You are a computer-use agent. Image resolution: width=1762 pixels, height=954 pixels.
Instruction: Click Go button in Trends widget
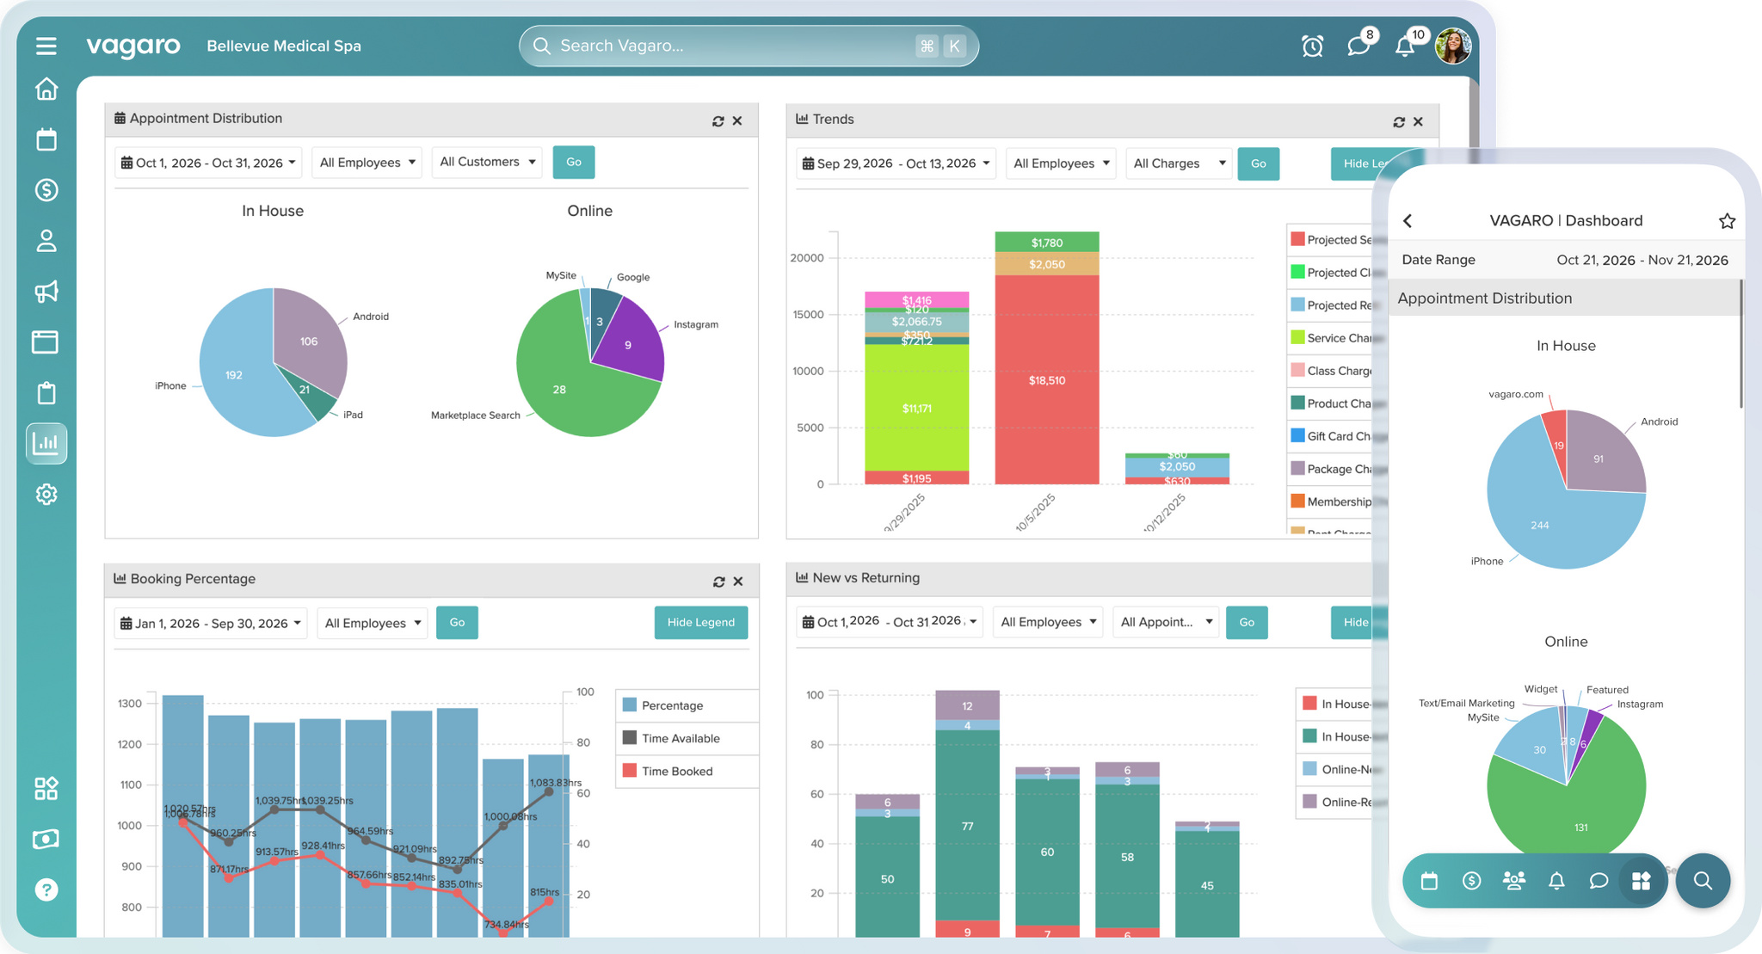click(x=1259, y=163)
